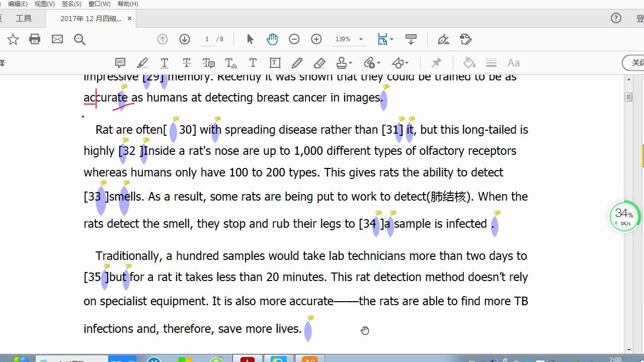644x362 pixels.
Task: Open text properties Aa icon
Action: 514,63
